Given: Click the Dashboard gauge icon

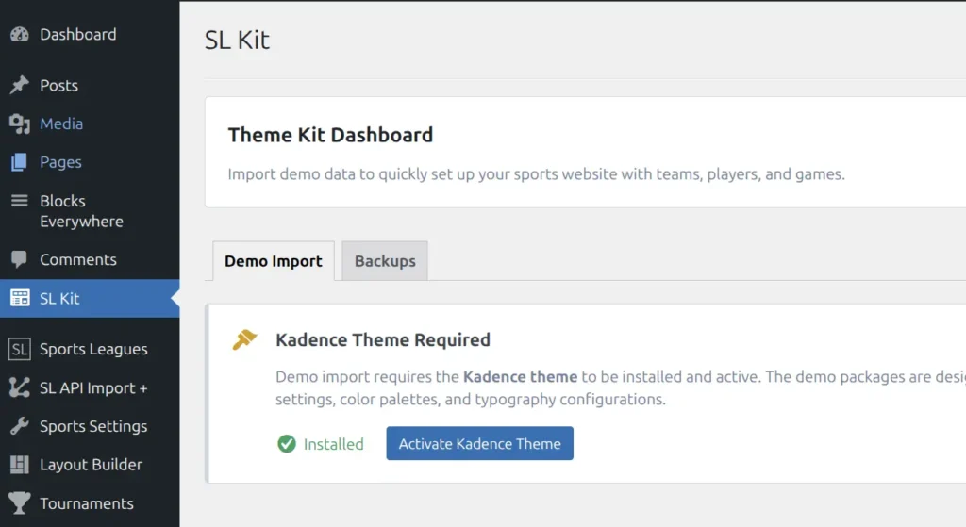Looking at the screenshot, I should pyautogui.click(x=20, y=35).
